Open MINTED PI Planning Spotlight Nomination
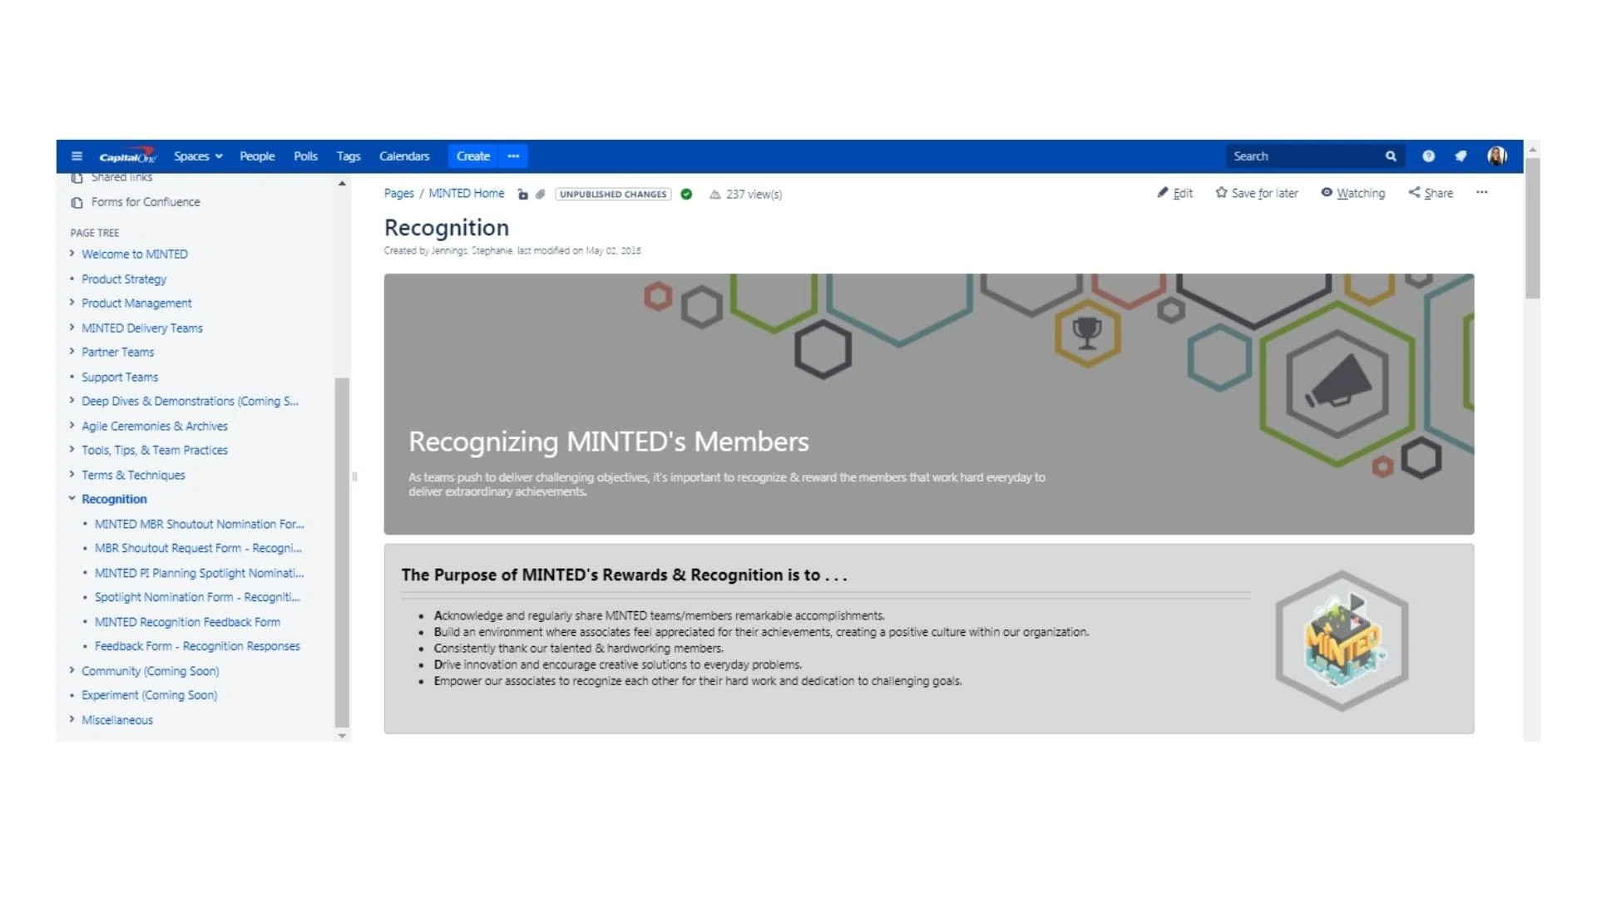The height and width of the screenshot is (898, 1597). (200, 574)
